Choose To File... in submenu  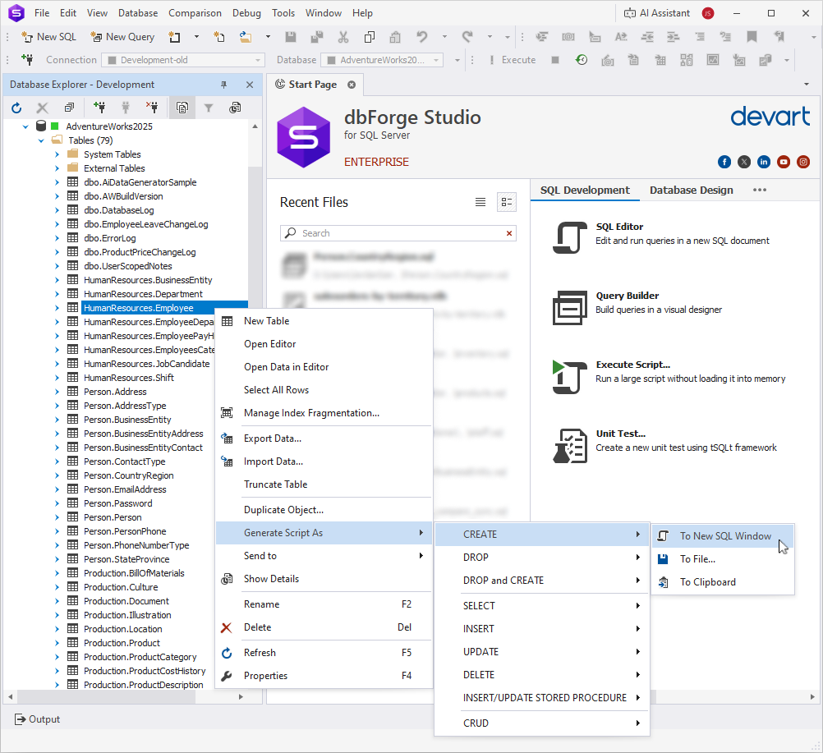tap(723, 559)
